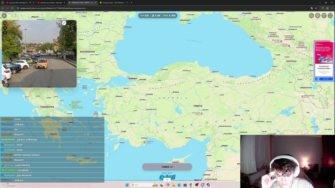Open Discord from taskbar
Viewport: 335px width, 188px height.
point(202,185)
